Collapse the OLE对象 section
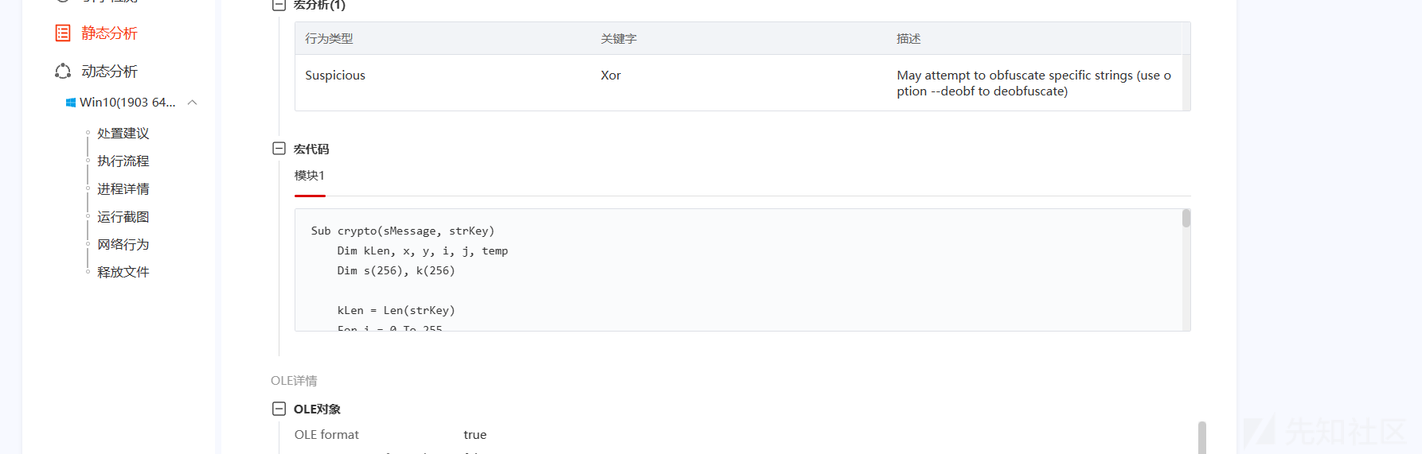The height and width of the screenshot is (454, 1422). pyautogui.click(x=279, y=409)
